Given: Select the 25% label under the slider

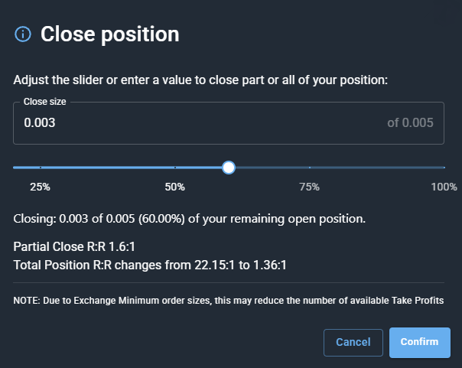Looking at the screenshot, I should tap(40, 187).
